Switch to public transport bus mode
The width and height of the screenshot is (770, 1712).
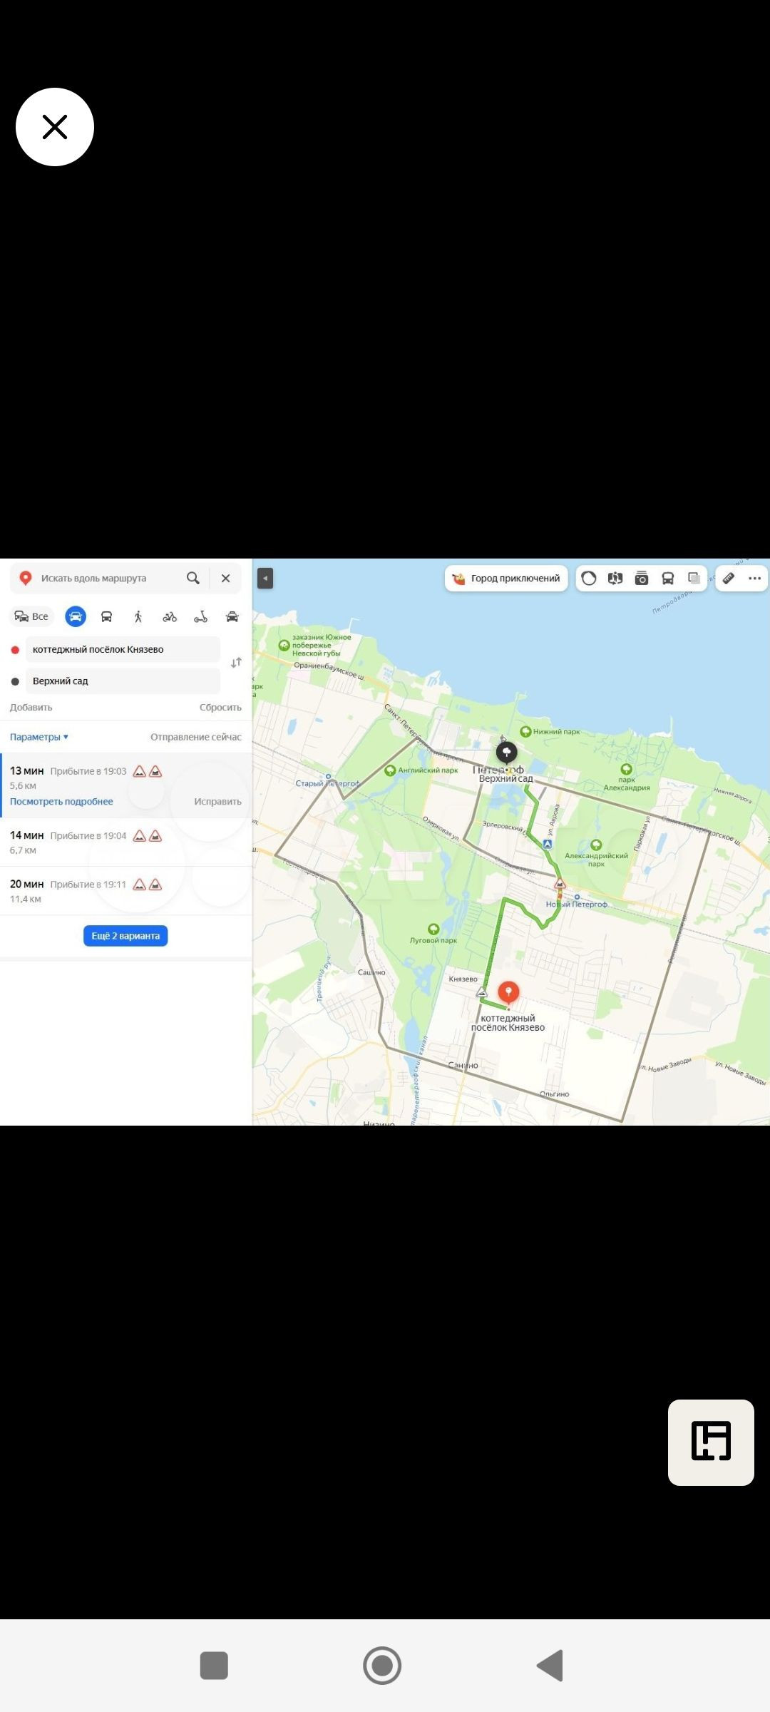pos(107,616)
